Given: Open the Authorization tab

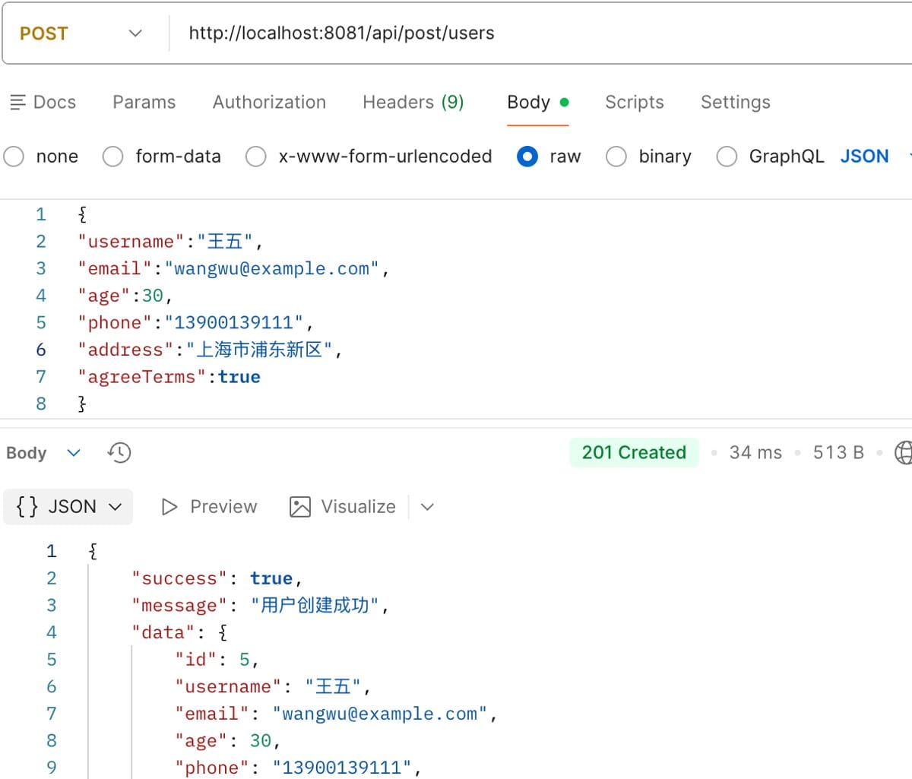Looking at the screenshot, I should click(x=269, y=103).
